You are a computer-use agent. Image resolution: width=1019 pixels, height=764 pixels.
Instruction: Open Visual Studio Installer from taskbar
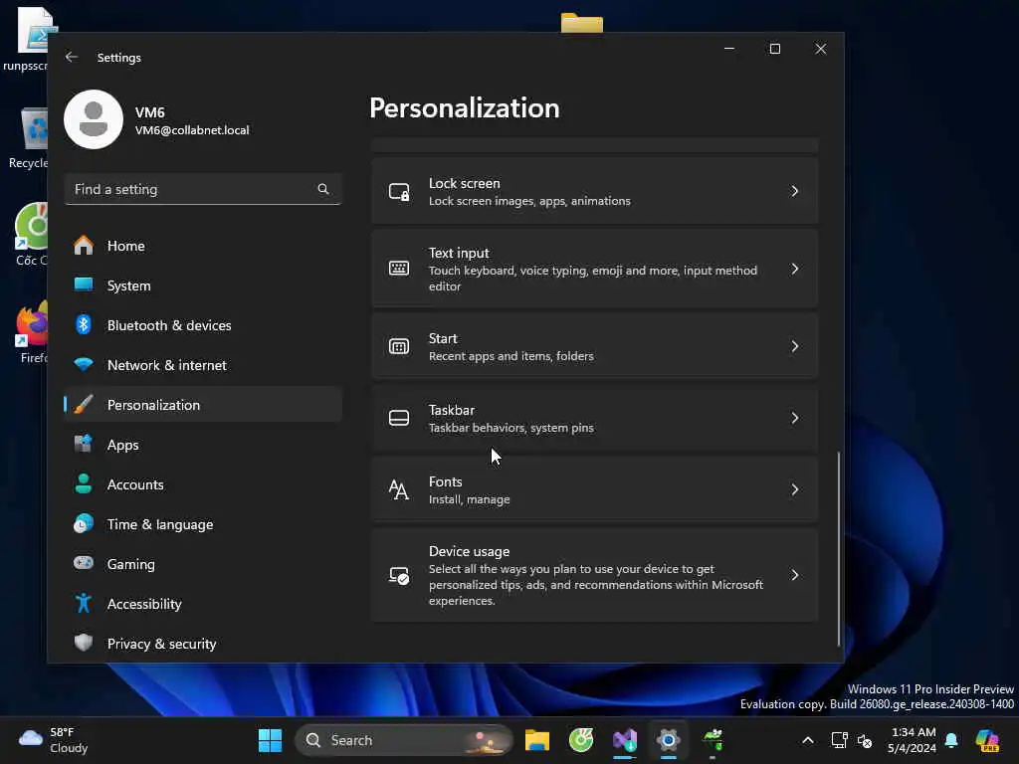click(625, 740)
